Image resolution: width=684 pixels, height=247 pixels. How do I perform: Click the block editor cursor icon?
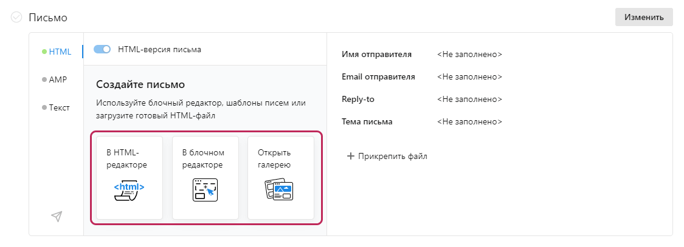[205, 189]
